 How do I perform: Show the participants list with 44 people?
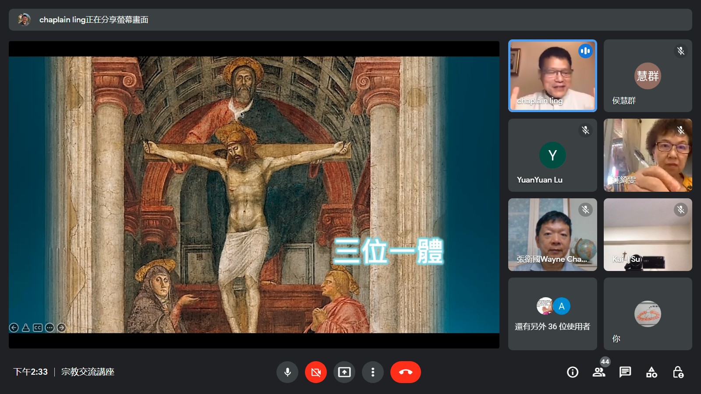pos(598,372)
